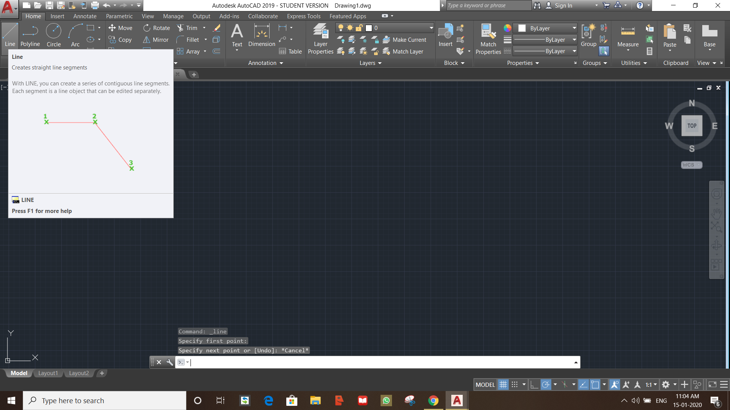The image size is (730, 410).
Task: Select the Line tool in Draw panel
Action: 10,35
